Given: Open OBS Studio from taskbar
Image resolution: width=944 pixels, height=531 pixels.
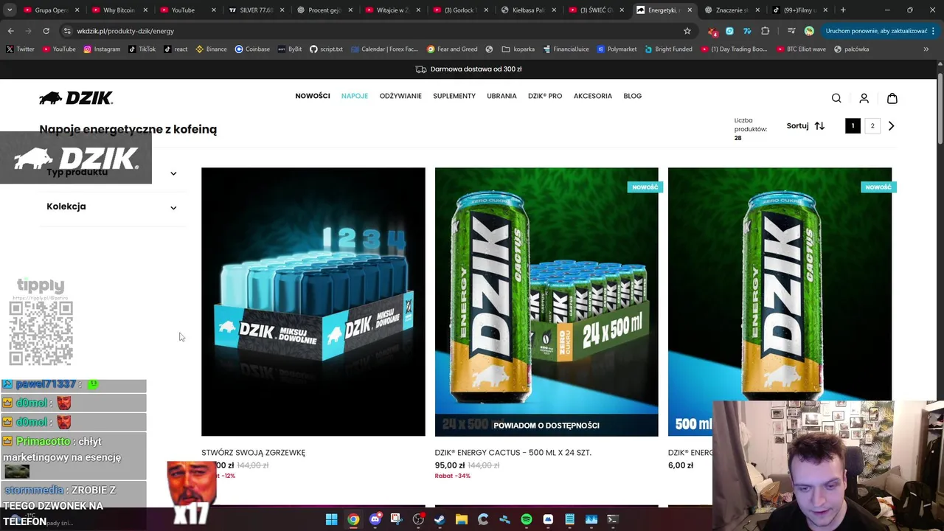Looking at the screenshot, I should tap(418, 519).
